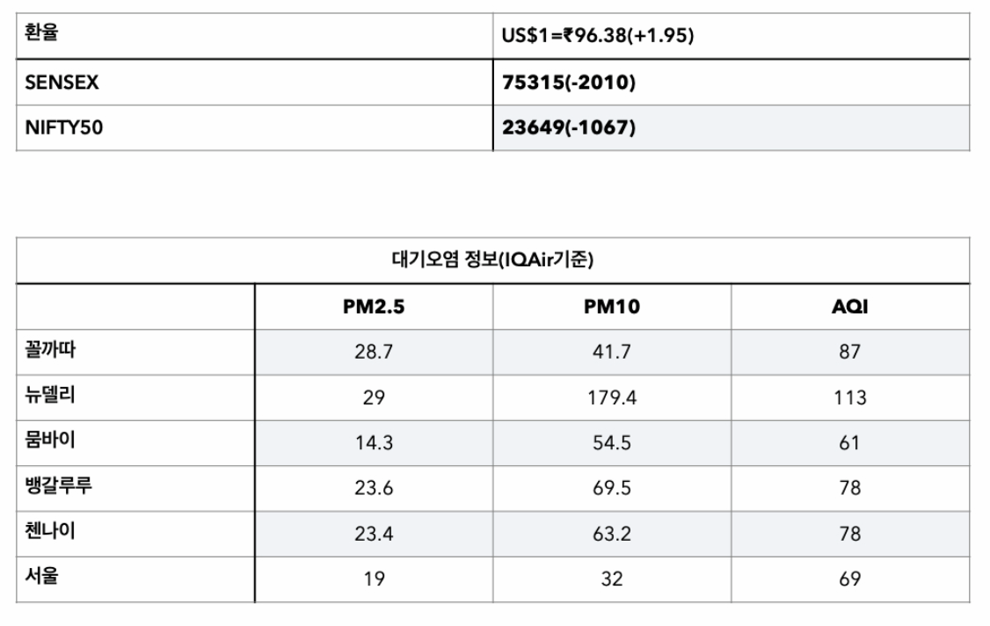The width and height of the screenshot is (990, 626).
Task: Click the 뉴델리 AQI value 113
Action: tap(850, 397)
